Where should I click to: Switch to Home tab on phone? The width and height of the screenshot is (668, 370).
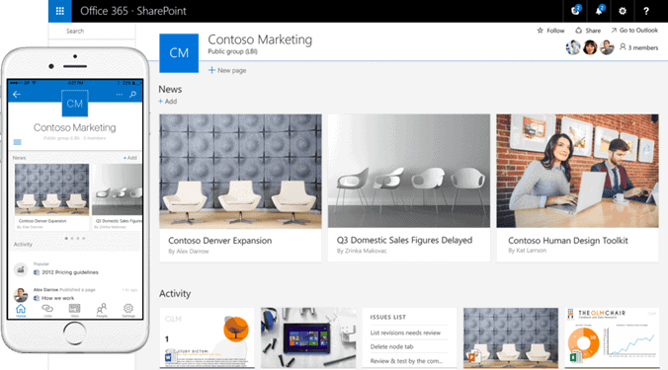pos(21,311)
